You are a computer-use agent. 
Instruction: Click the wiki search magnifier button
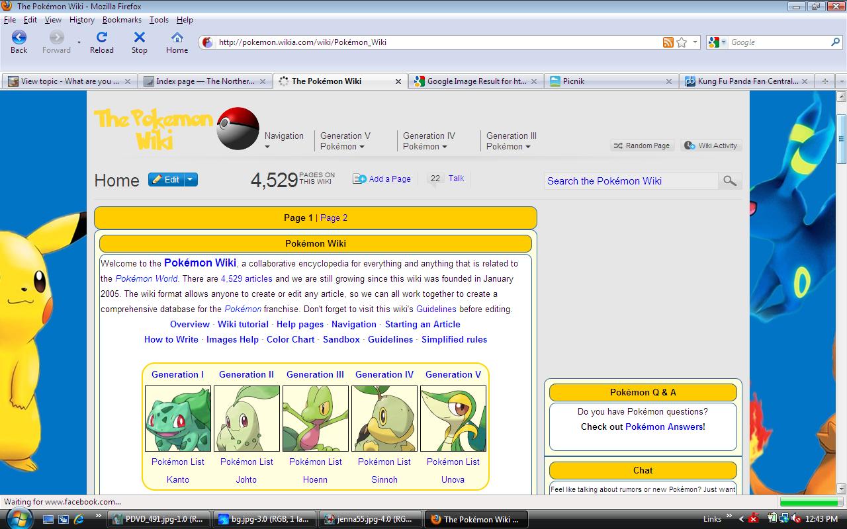pos(729,181)
